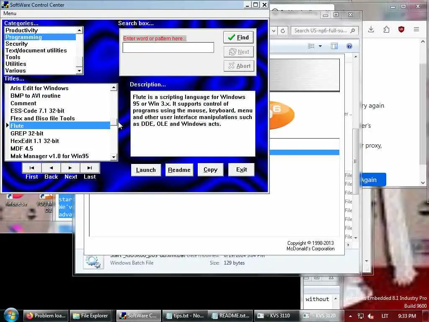Go to First record navigation icon
This screenshot has width=429, height=322.
pyautogui.click(x=32, y=168)
